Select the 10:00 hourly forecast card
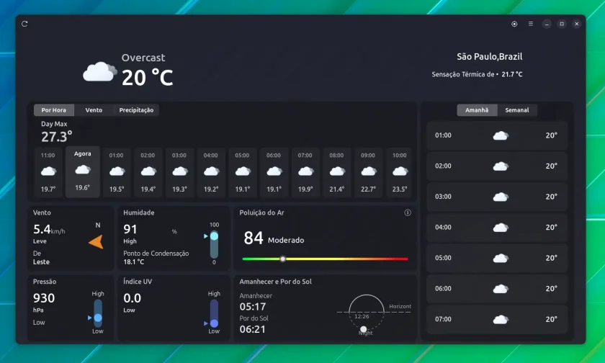 [399, 172]
